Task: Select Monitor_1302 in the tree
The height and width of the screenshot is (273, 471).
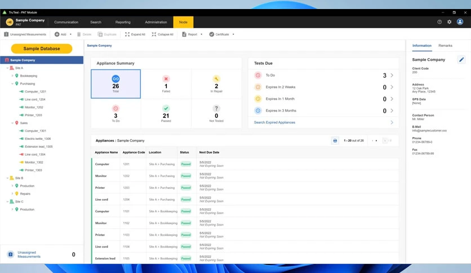Action: pyautogui.click(x=34, y=162)
